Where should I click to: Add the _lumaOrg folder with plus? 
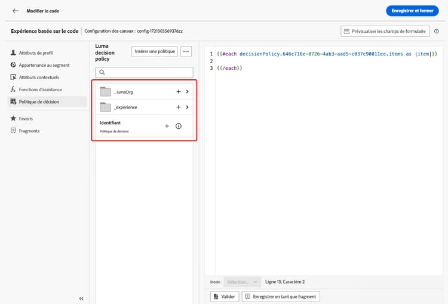[178, 92]
